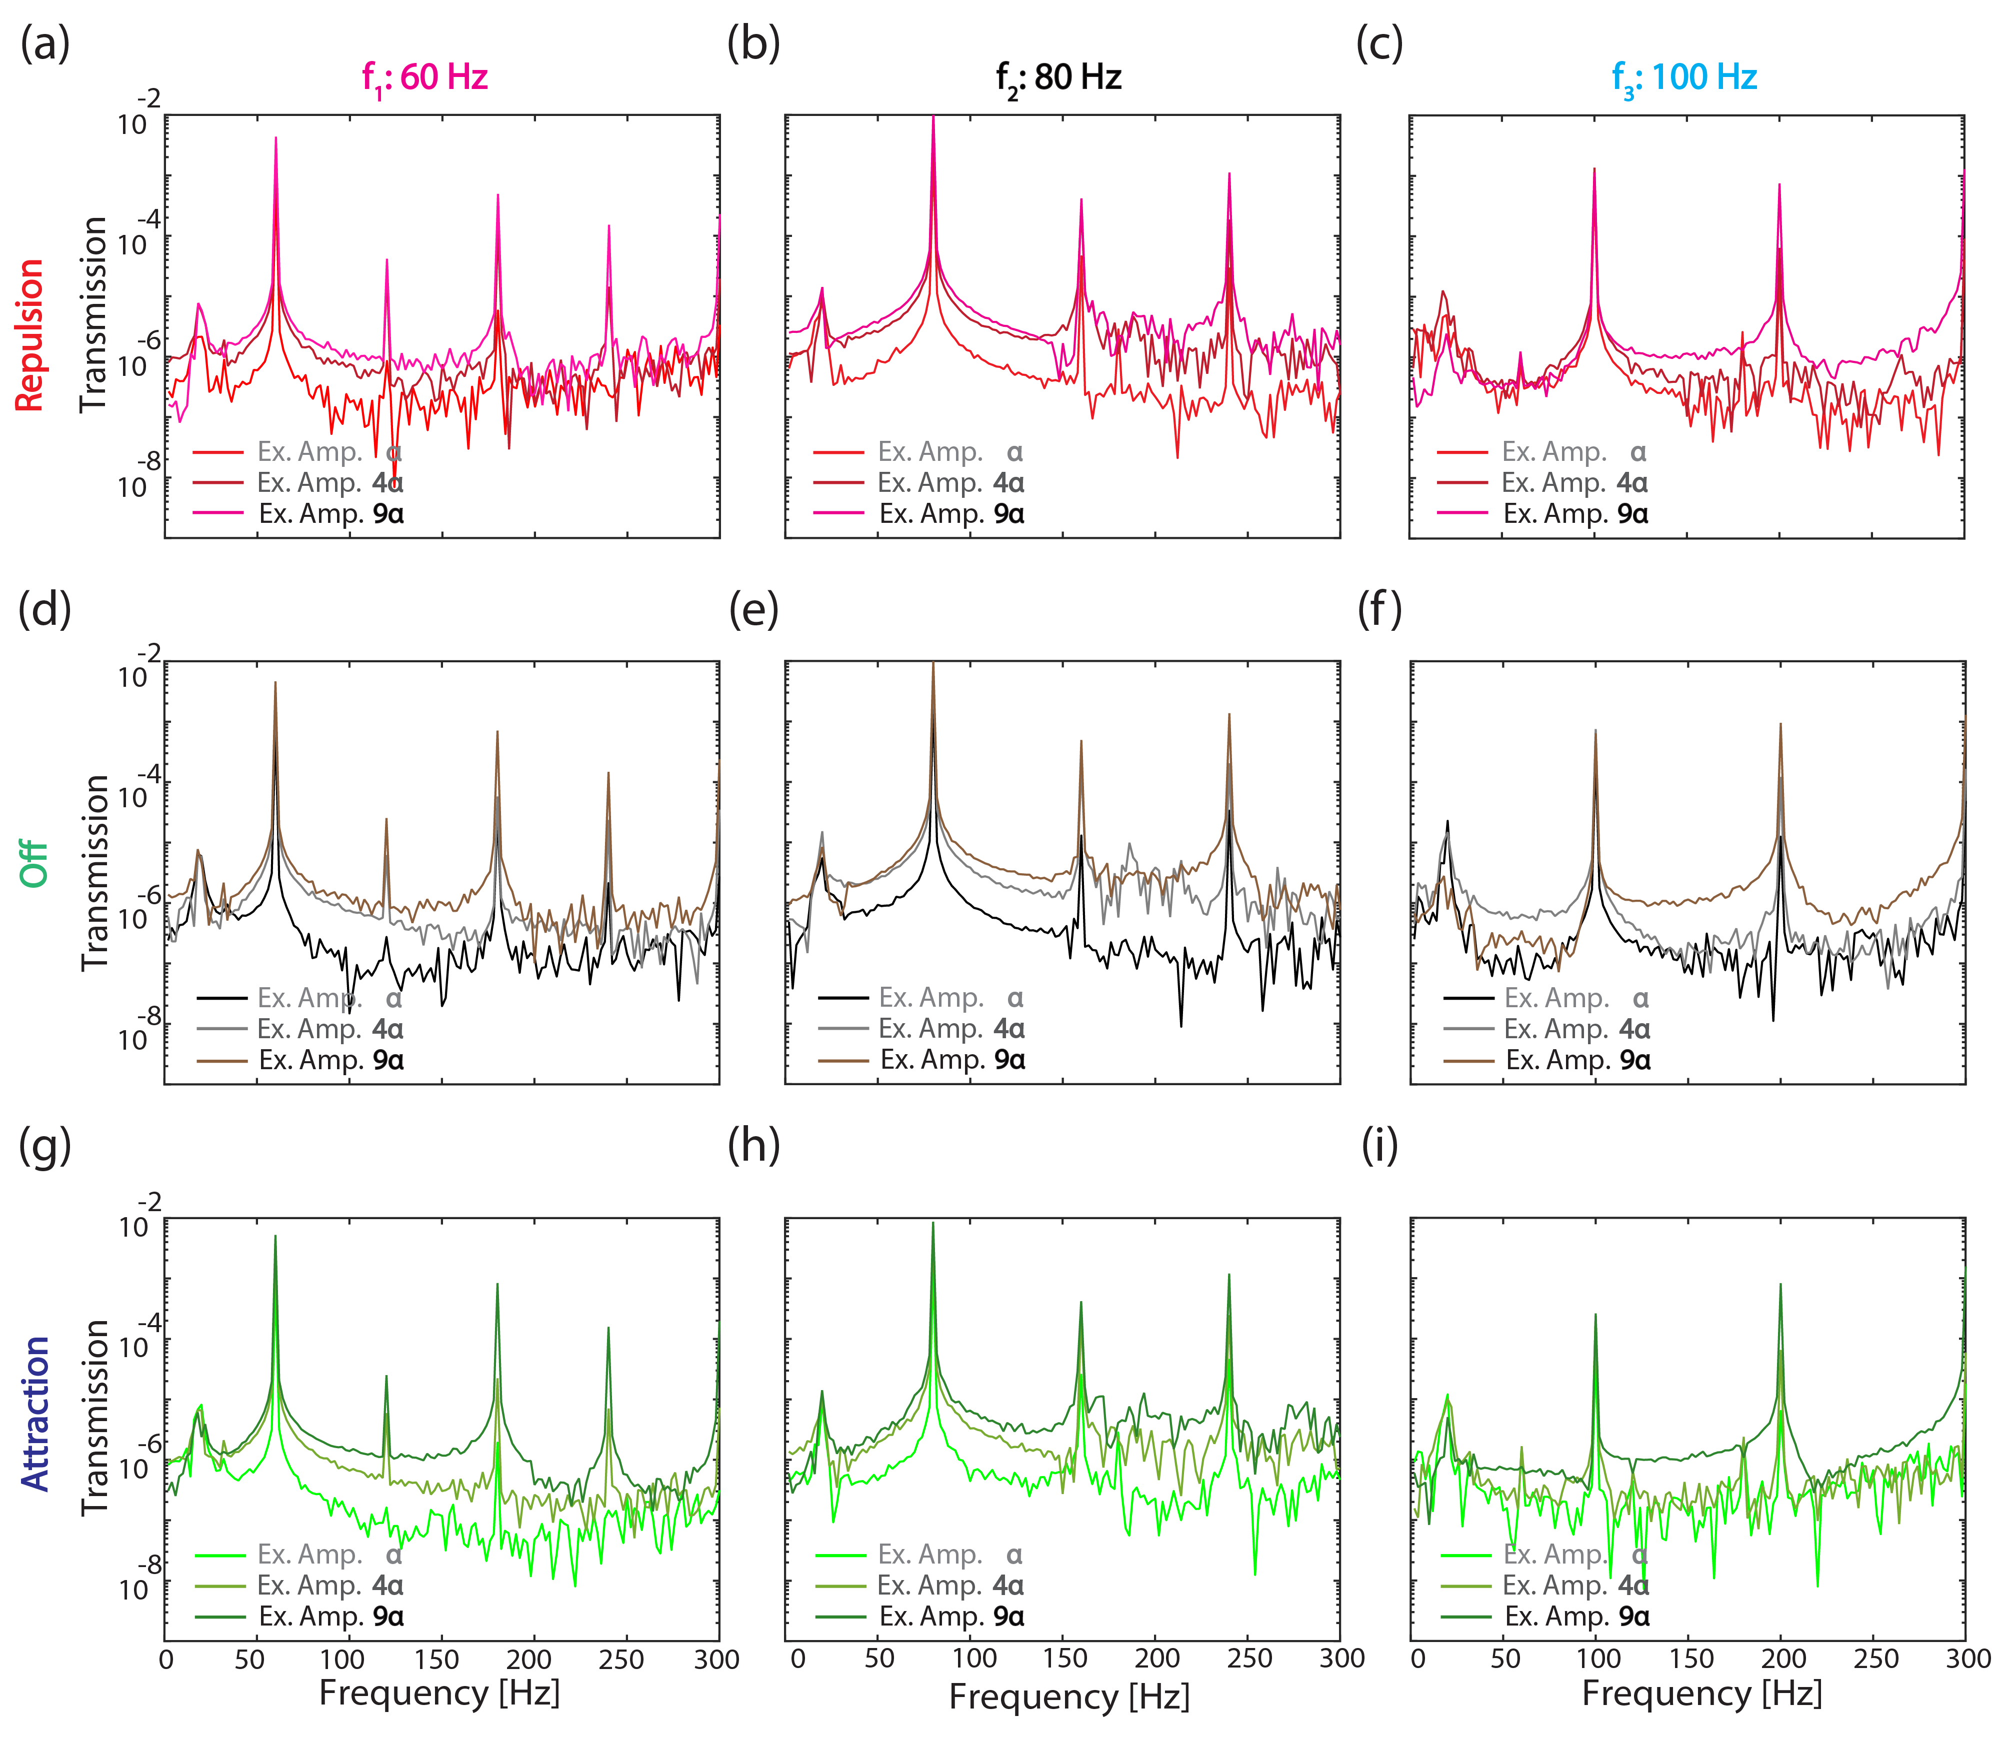This screenshot has width=2009, height=1737.
Task: Select the magenta column title f1: 60 Hz
Action: point(424,78)
